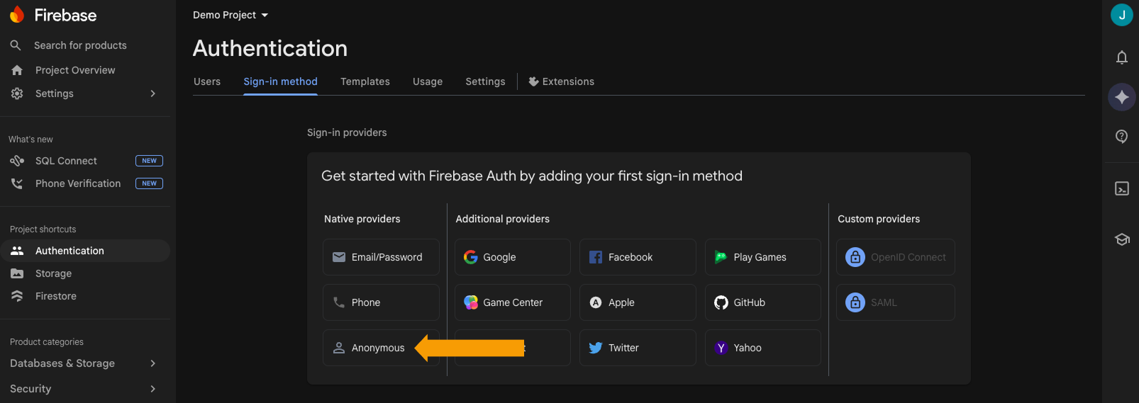
Task: Open Firestore shortcut in sidebar
Action: point(85,296)
